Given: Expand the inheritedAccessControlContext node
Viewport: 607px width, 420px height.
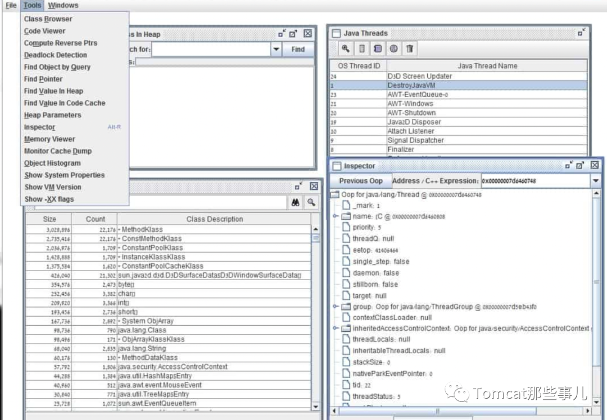Looking at the screenshot, I should tap(335, 328).
